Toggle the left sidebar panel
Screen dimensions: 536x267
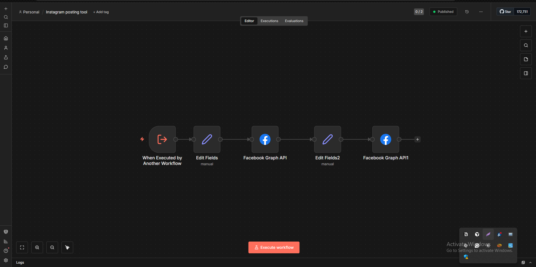point(6,25)
